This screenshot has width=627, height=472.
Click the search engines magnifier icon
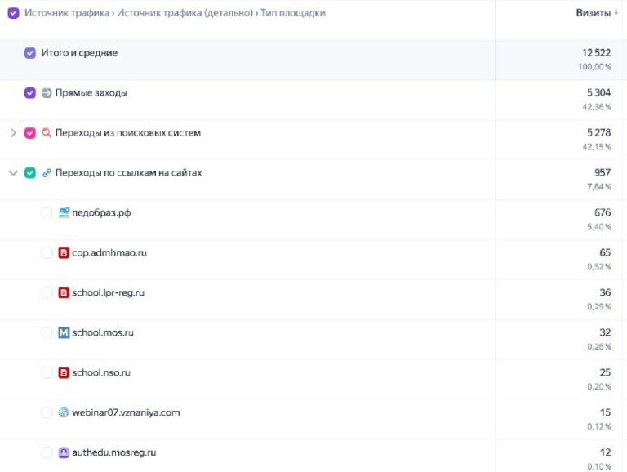(47, 133)
